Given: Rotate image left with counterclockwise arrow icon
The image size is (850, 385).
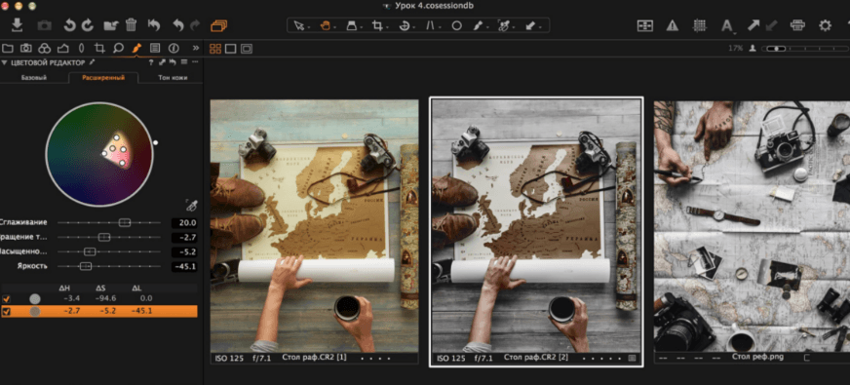Looking at the screenshot, I should pos(70,25).
